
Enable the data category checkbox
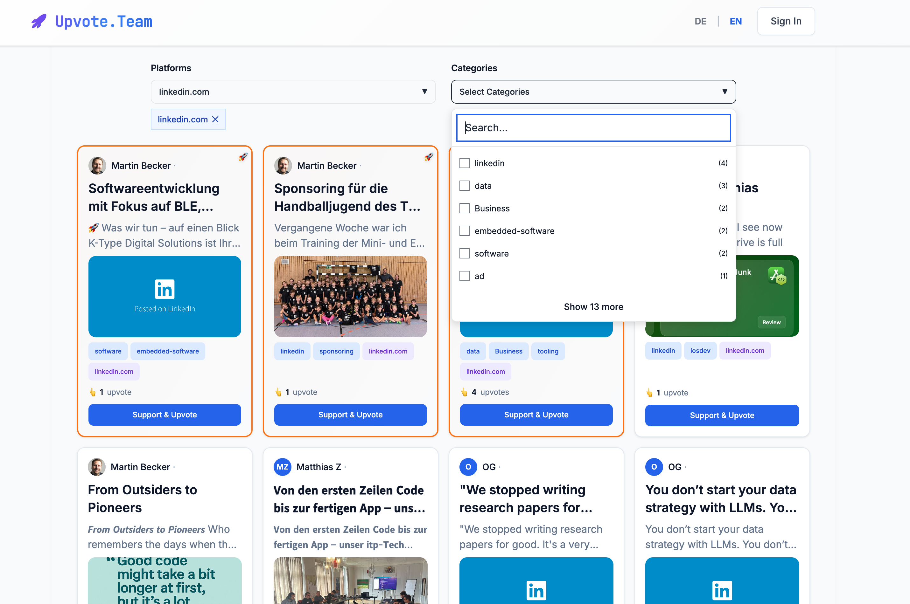click(x=465, y=186)
